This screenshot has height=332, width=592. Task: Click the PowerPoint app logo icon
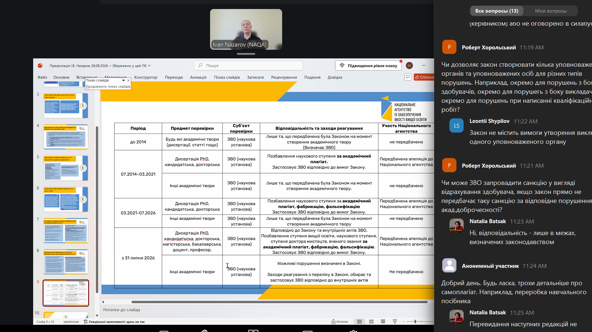(40, 66)
